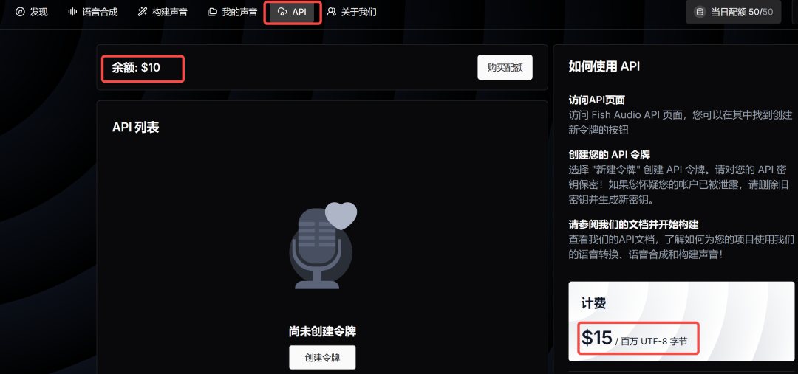This screenshot has height=374, width=798.
Task: Click the folder icon beside 我的声音
Action: point(212,12)
